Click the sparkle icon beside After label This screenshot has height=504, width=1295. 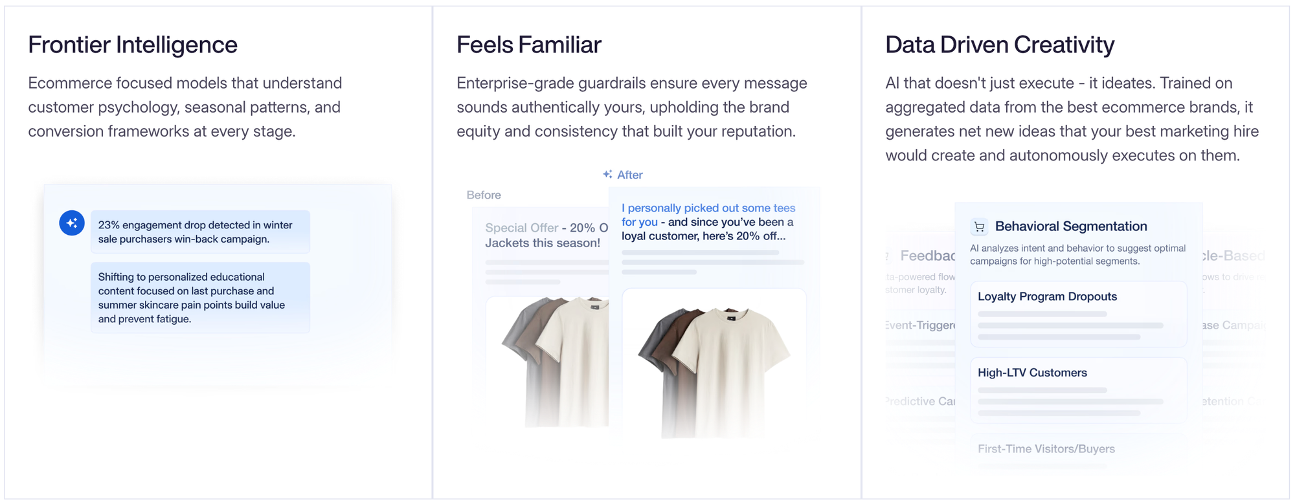[607, 174]
